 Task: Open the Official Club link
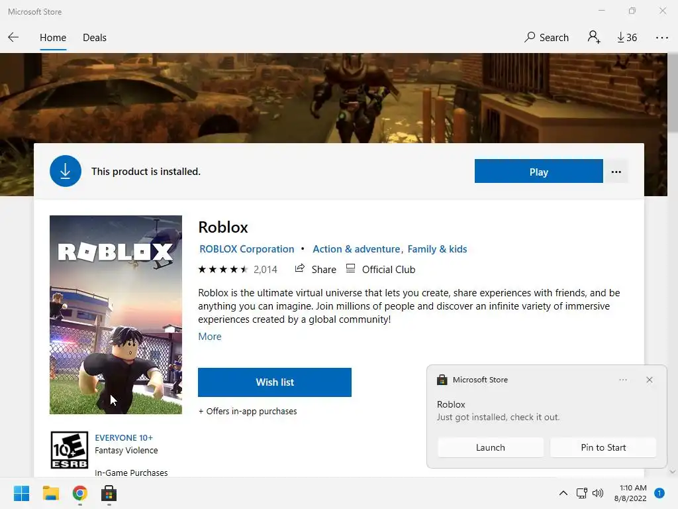[x=388, y=270]
